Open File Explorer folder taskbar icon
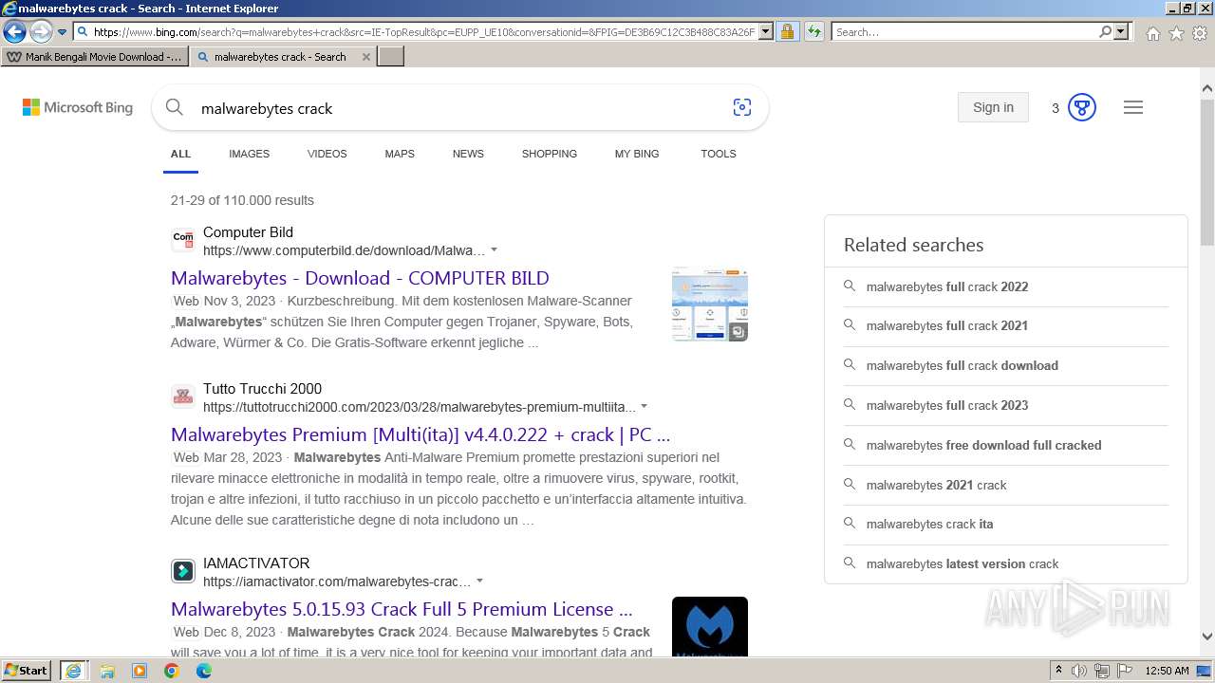1215x683 pixels. click(107, 671)
